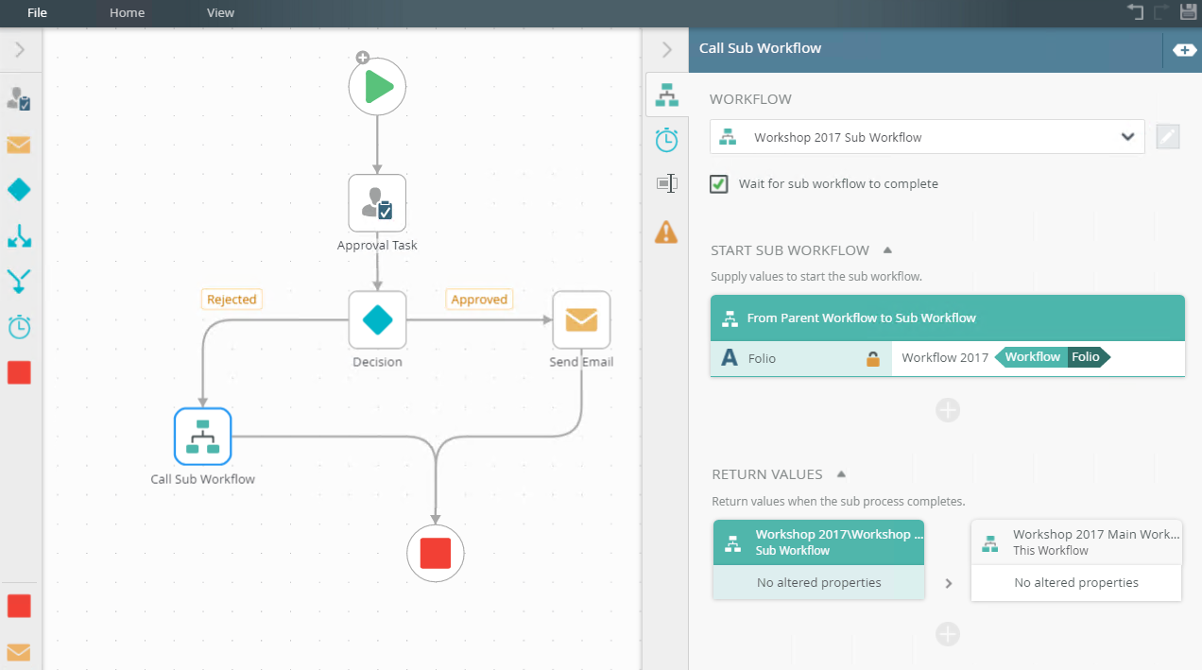Viewport: 1202px width, 670px height.
Task: Collapse the START SUB WORKFLOW section
Action: (887, 250)
